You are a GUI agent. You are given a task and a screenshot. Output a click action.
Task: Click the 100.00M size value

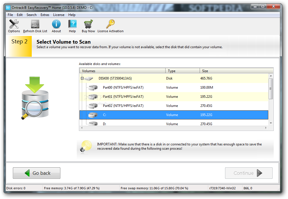point(206,88)
